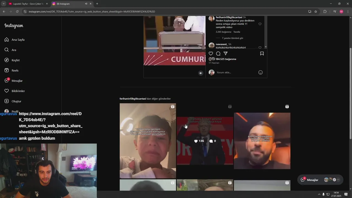
Task: Reload the Instagram page
Action: [x=17, y=12]
